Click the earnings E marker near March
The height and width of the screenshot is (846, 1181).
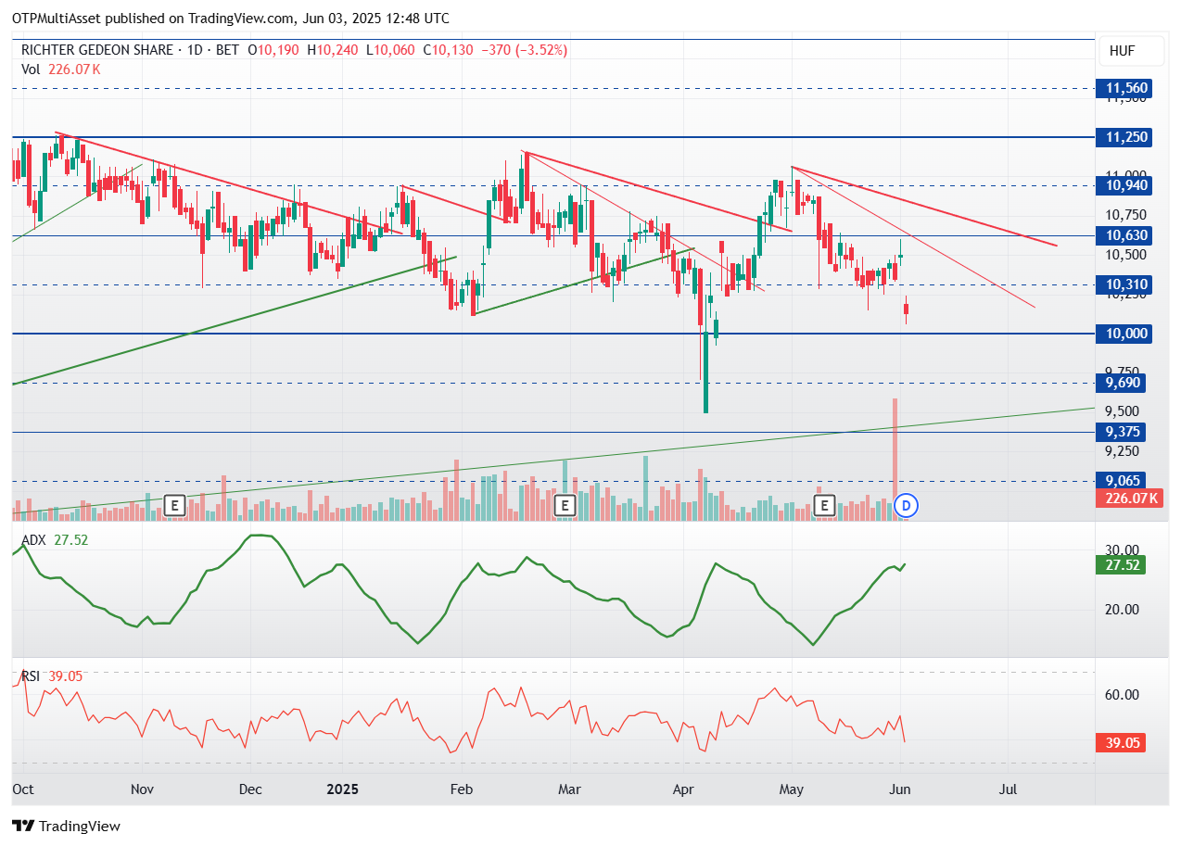(x=563, y=505)
